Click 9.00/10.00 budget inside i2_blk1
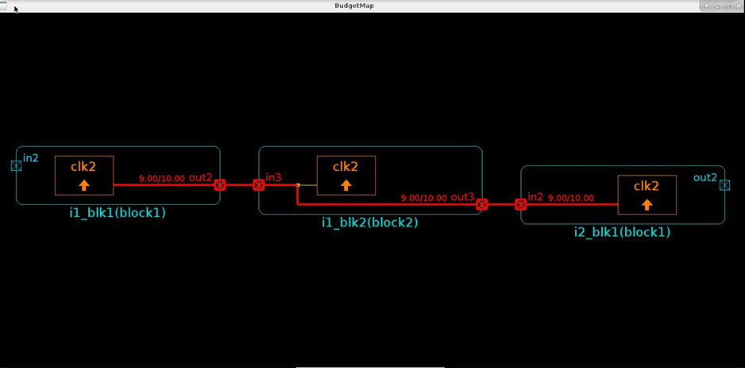 (x=570, y=198)
